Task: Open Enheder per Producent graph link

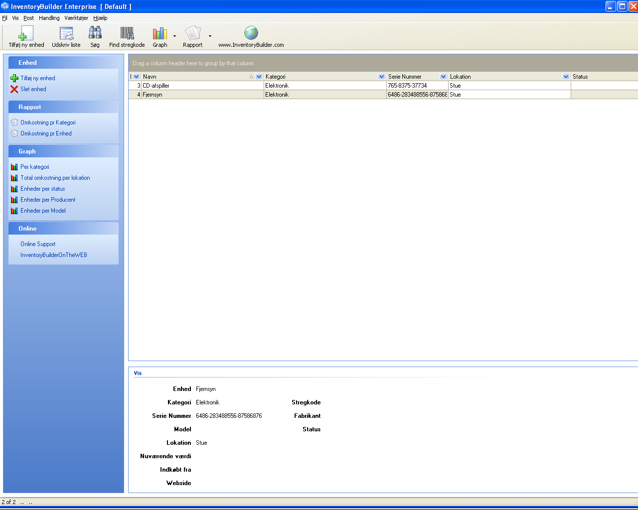Action: pyautogui.click(x=48, y=200)
